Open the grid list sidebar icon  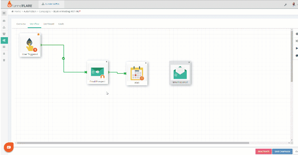pyautogui.click(x=4, y=47)
